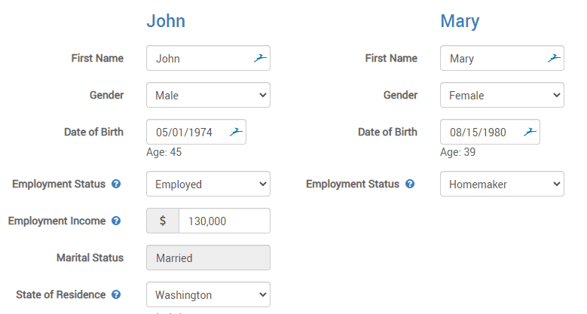Open the State of Residence dropdown showing Washington
This screenshot has height=314, width=587.
(x=208, y=294)
